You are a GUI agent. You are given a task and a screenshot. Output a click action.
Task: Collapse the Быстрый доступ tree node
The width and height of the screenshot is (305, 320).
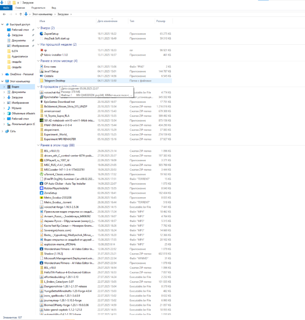[x=3, y=24]
